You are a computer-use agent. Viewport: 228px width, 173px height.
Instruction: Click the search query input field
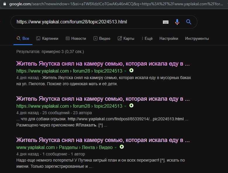pyautogui.click(x=87, y=22)
